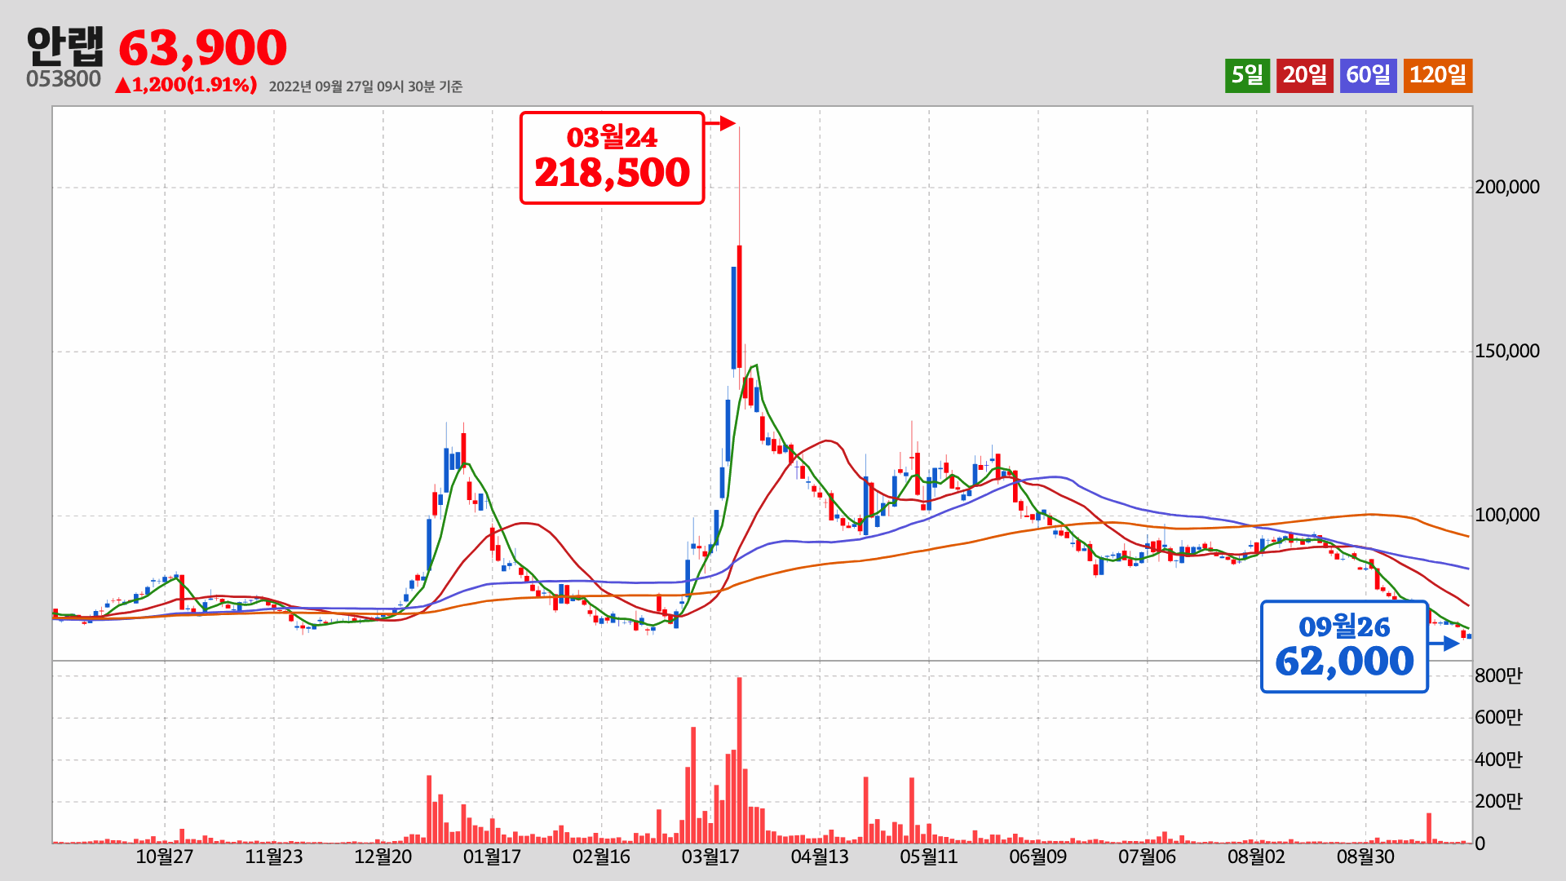The height and width of the screenshot is (881, 1566).
Task: Click the price change ▲1,200(1.91%)
Action: coord(186,84)
